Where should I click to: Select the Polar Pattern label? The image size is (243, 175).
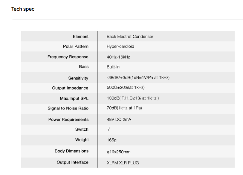(x=76, y=46)
